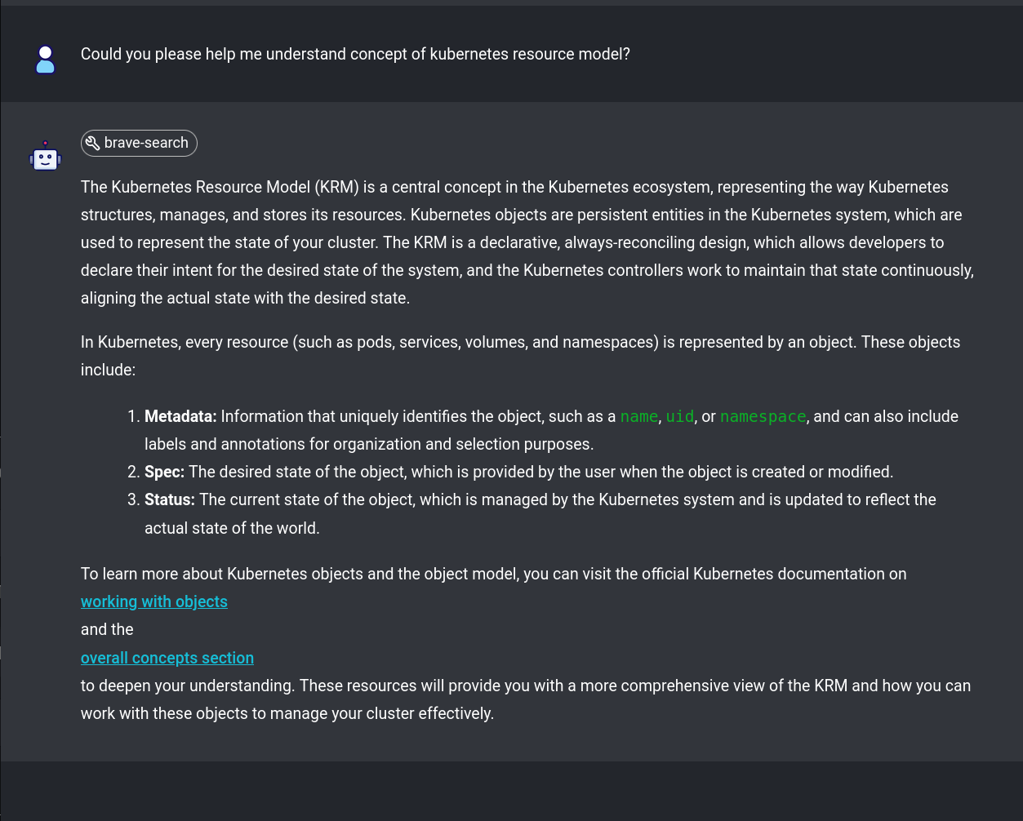The image size is (1023, 821).
Task: Click the "labels and annotations" list line
Action: pyautogui.click(x=368, y=444)
